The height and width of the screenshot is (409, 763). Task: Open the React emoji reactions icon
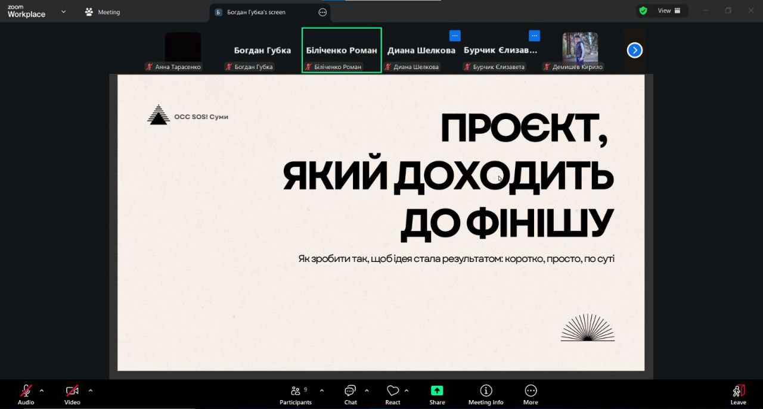tap(392, 391)
